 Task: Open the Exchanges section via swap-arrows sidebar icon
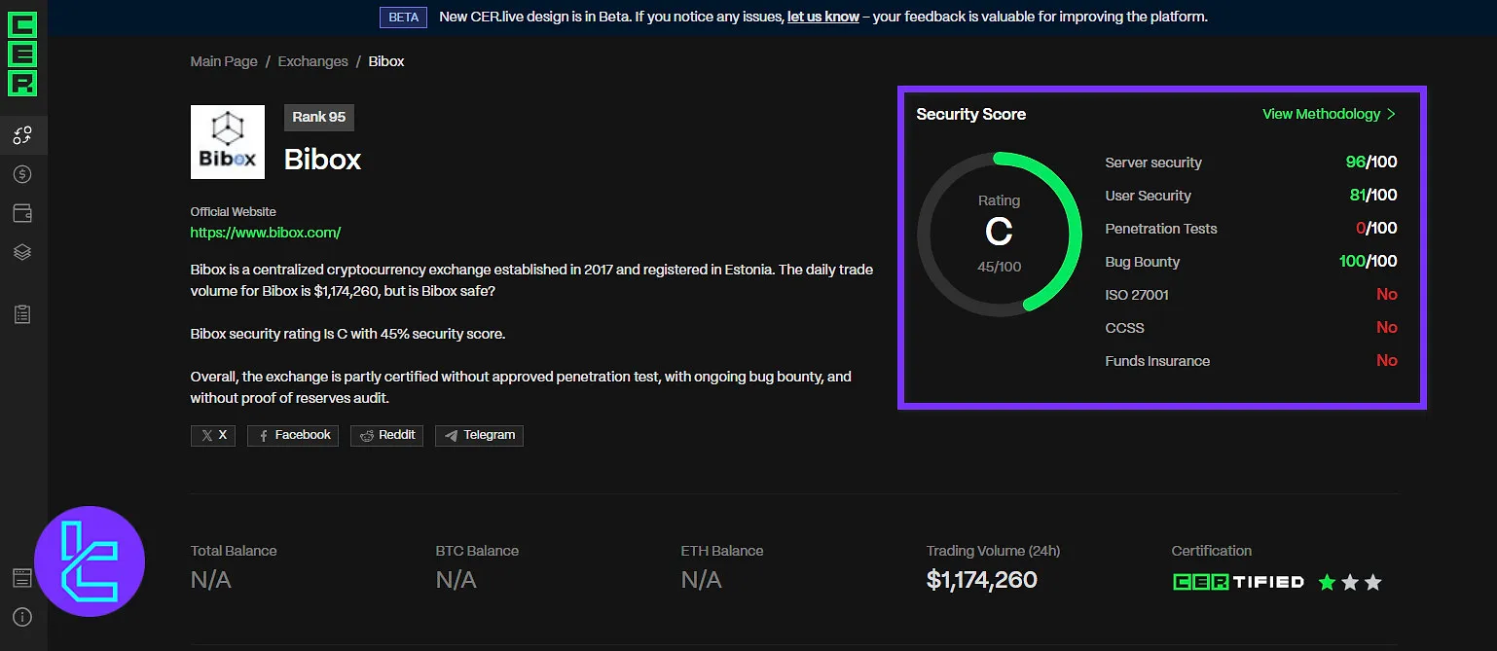pos(22,135)
